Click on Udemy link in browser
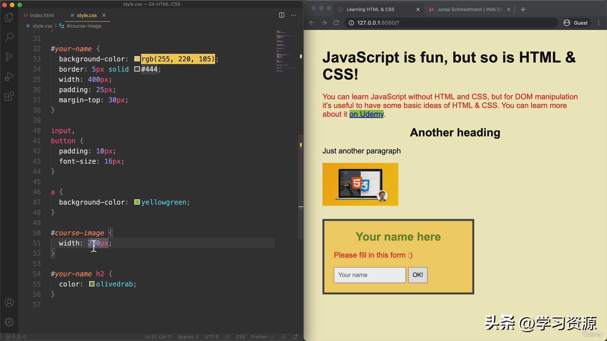The width and height of the screenshot is (607, 341). pos(366,115)
